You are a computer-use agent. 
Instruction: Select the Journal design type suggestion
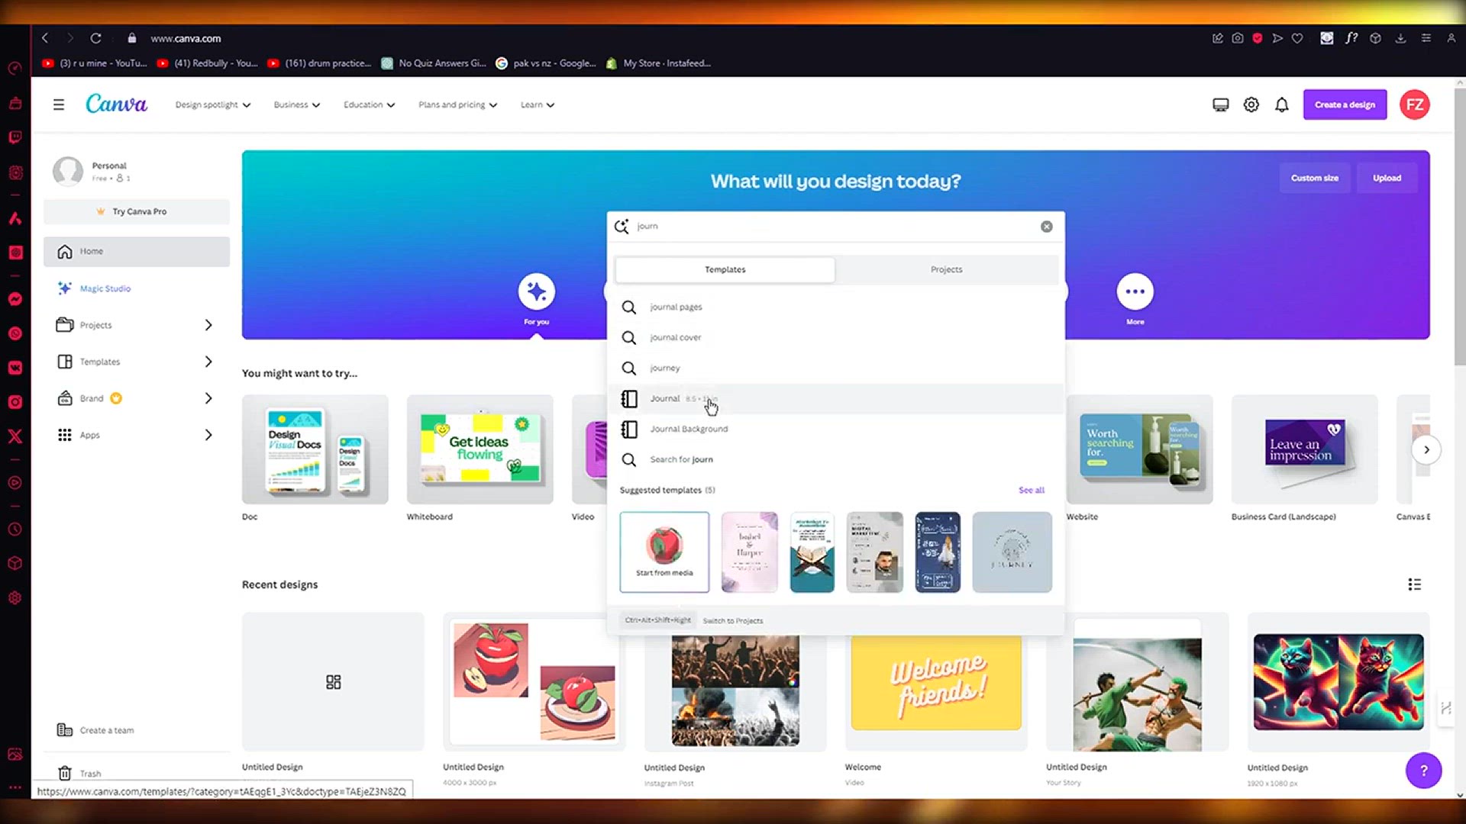point(835,398)
